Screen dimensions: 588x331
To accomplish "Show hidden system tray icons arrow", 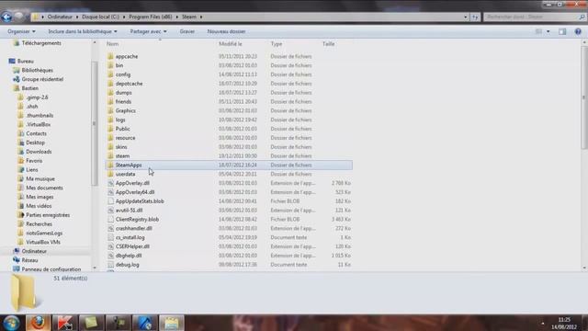I will tap(543, 323).
